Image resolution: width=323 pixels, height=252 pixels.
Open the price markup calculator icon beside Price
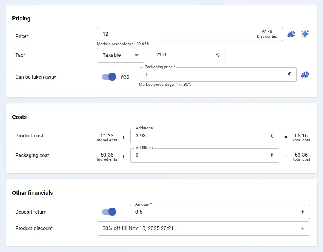pyautogui.click(x=291, y=34)
